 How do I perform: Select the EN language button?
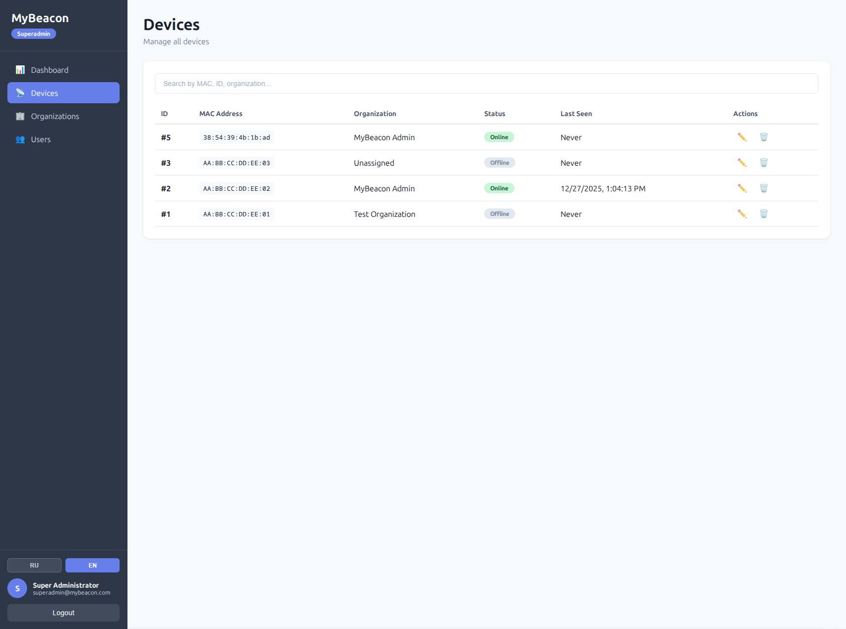[93, 565]
